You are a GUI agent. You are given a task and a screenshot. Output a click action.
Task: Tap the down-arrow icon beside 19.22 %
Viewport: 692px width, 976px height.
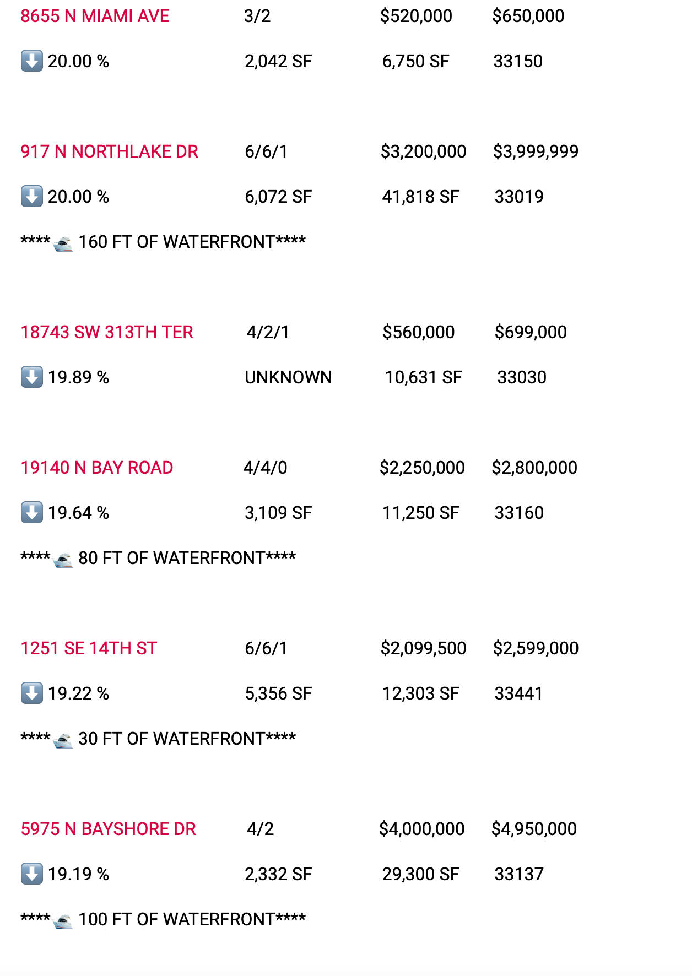[x=32, y=693]
